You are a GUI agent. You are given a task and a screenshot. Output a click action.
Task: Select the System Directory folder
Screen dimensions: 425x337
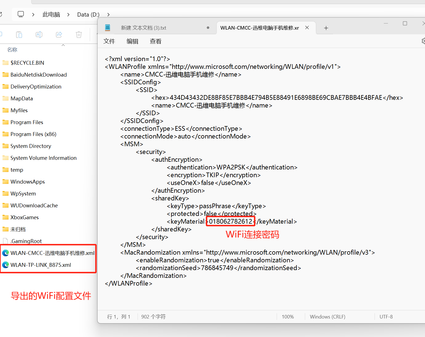pyautogui.click(x=31, y=146)
